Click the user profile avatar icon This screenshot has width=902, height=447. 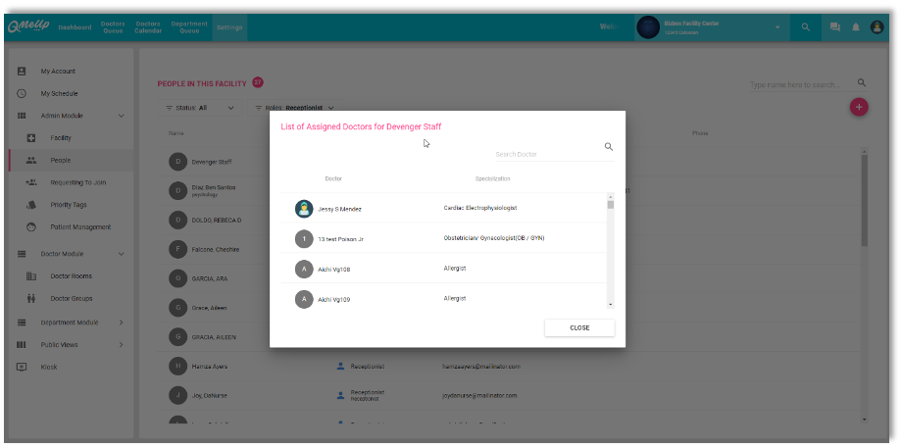coord(877,27)
